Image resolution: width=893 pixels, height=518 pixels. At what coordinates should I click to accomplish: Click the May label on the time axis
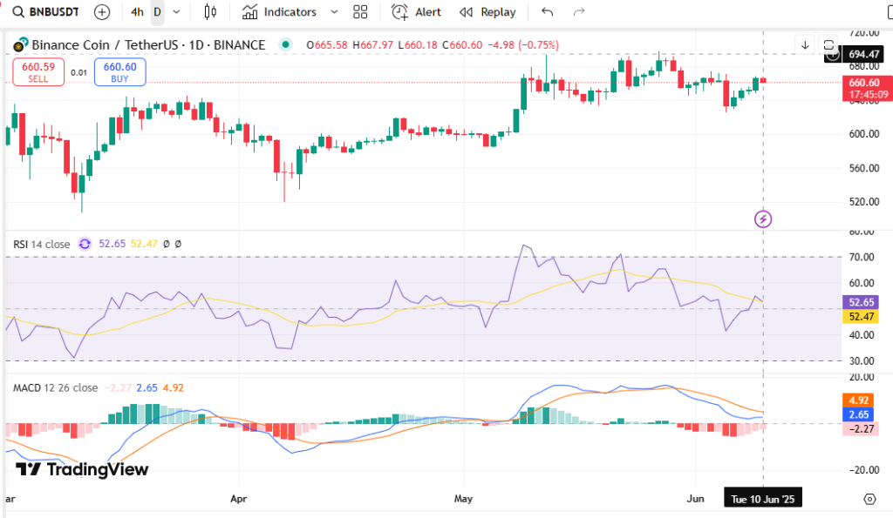pos(464,499)
